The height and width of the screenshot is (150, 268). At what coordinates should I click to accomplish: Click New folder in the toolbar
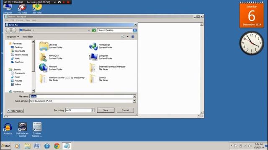point(28,37)
